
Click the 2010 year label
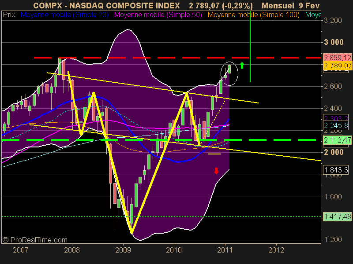click(174, 250)
